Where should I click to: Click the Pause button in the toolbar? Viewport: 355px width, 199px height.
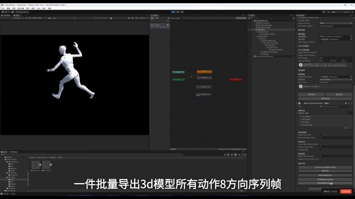(x=178, y=12)
